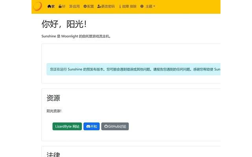The height and width of the screenshot is (157, 252).
Task: Visit the LizardByte 网站 button
Action: point(67,126)
